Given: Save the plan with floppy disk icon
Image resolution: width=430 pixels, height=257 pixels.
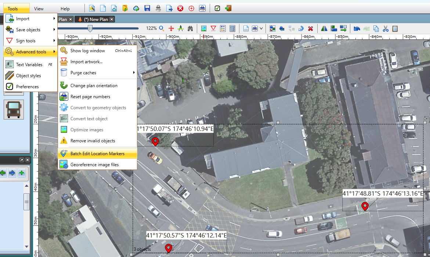Looking at the screenshot, I should click(147, 8).
